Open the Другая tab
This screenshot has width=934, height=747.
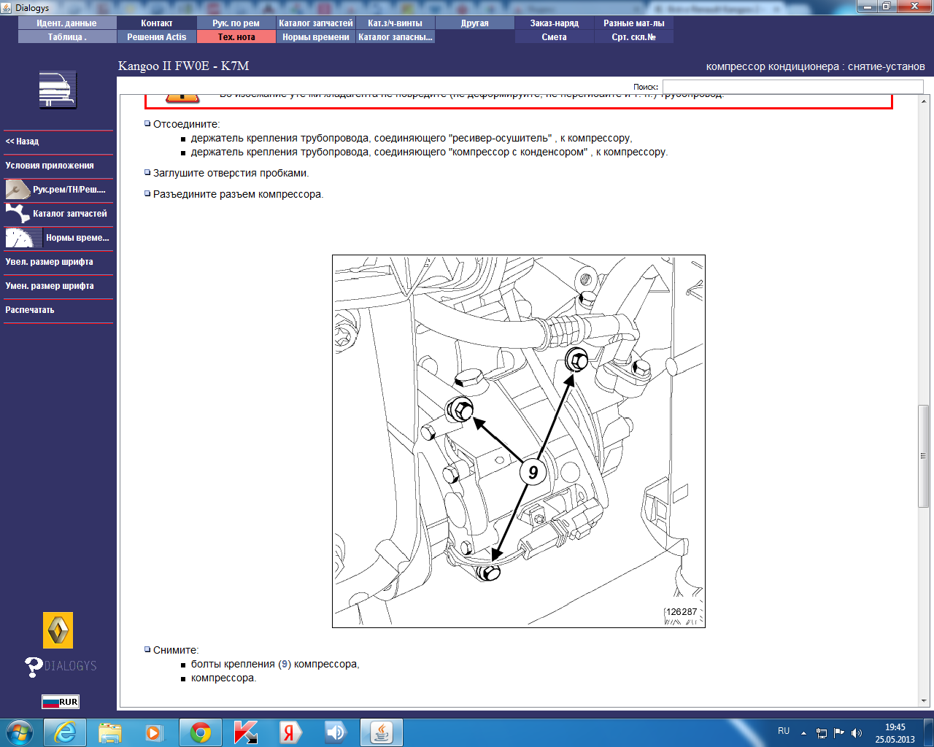(475, 23)
